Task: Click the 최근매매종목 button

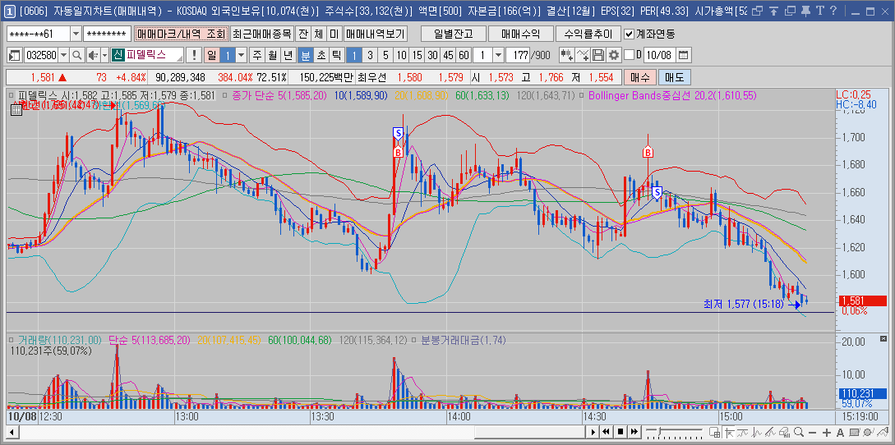Action: [262, 34]
